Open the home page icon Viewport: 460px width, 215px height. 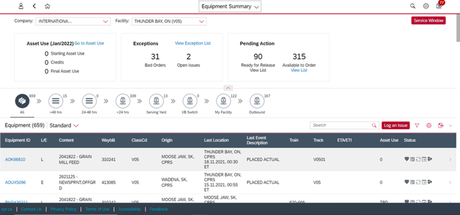tap(47, 6)
